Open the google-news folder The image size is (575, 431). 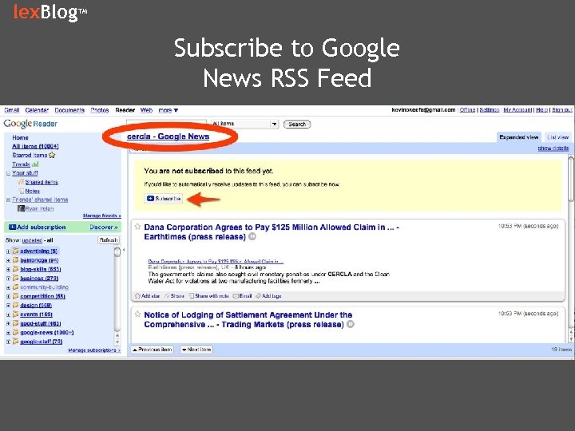click(46, 332)
